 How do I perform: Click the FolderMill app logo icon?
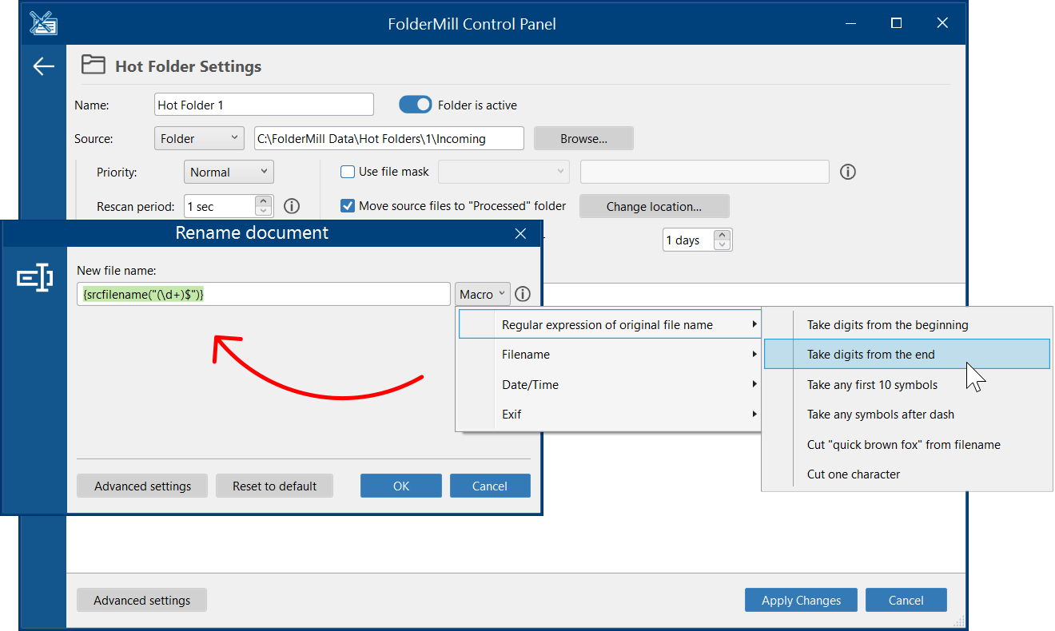coord(43,22)
